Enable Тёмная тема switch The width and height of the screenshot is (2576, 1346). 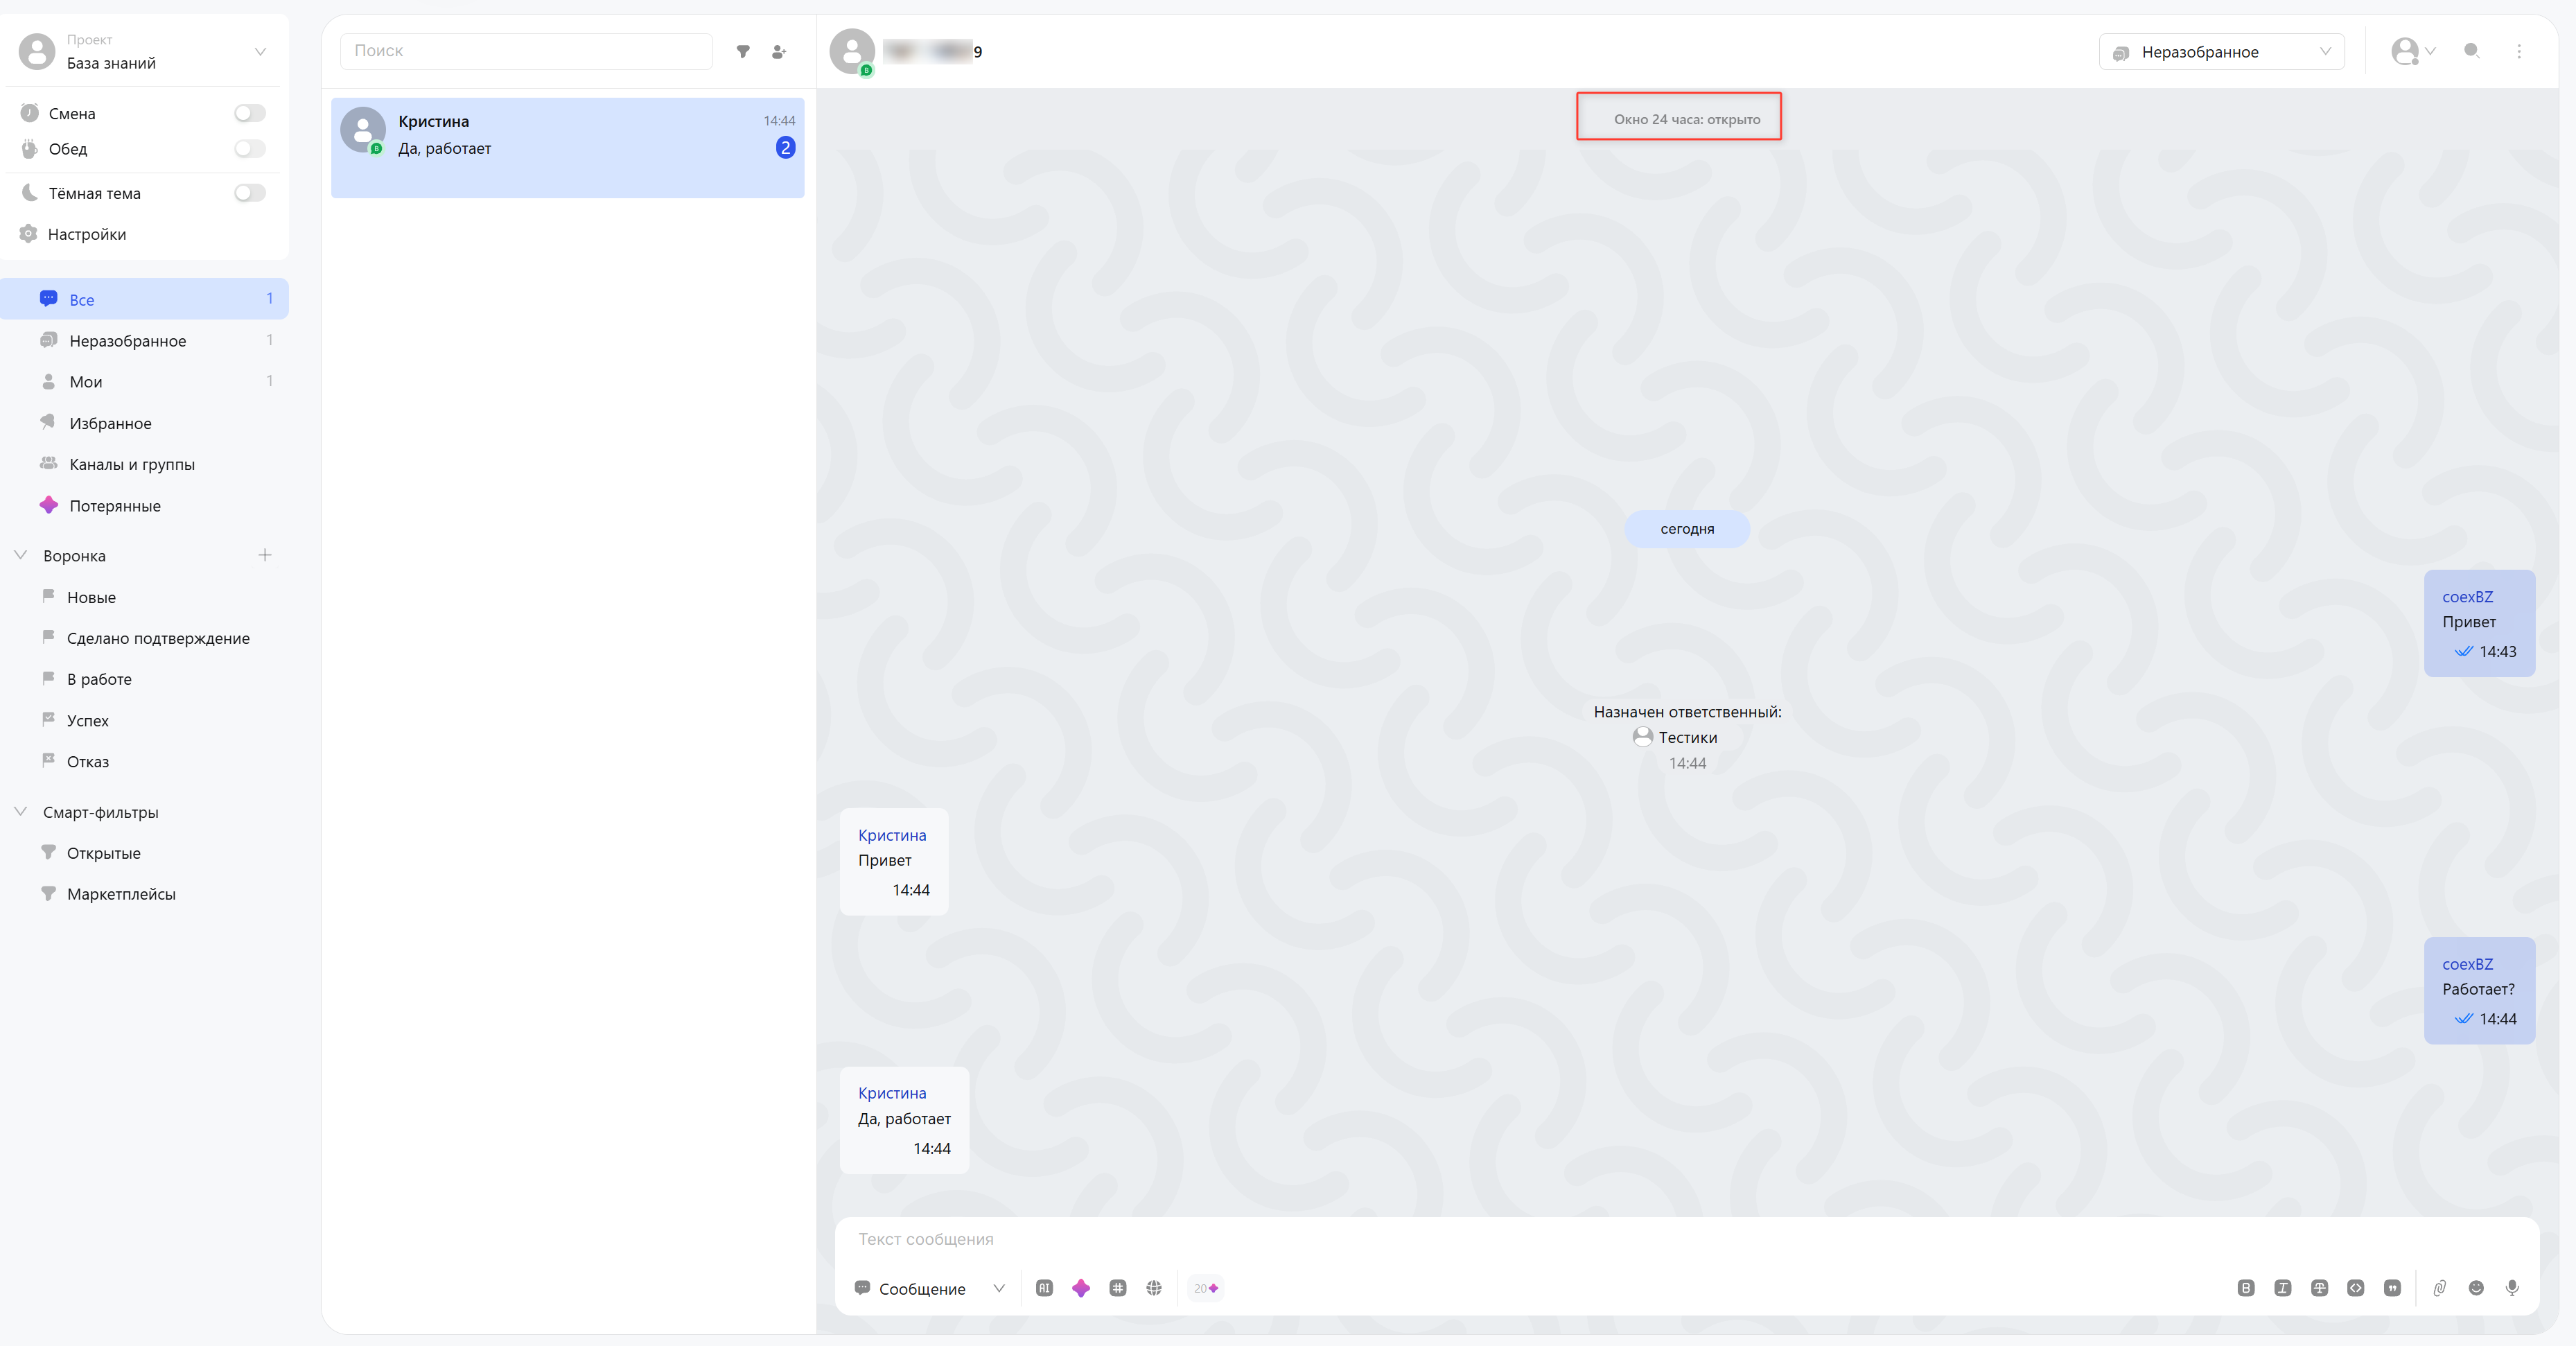point(250,193)
